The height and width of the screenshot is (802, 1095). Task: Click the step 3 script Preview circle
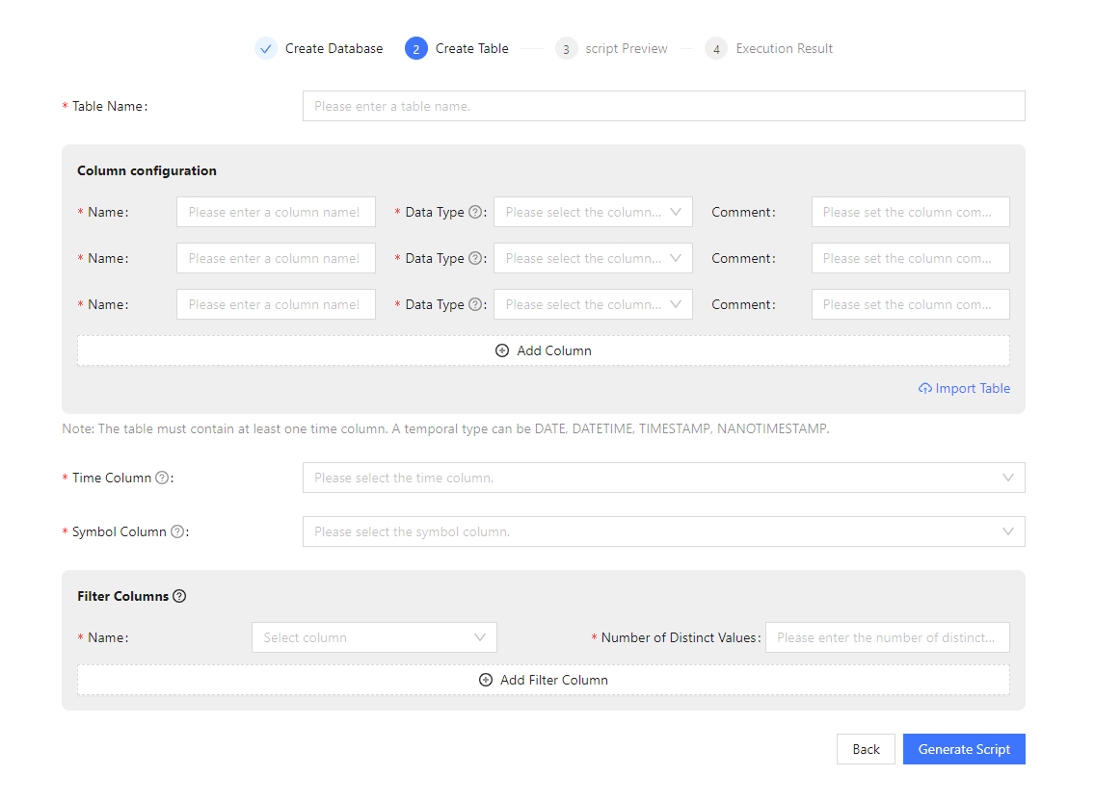(x=566, y=49)
